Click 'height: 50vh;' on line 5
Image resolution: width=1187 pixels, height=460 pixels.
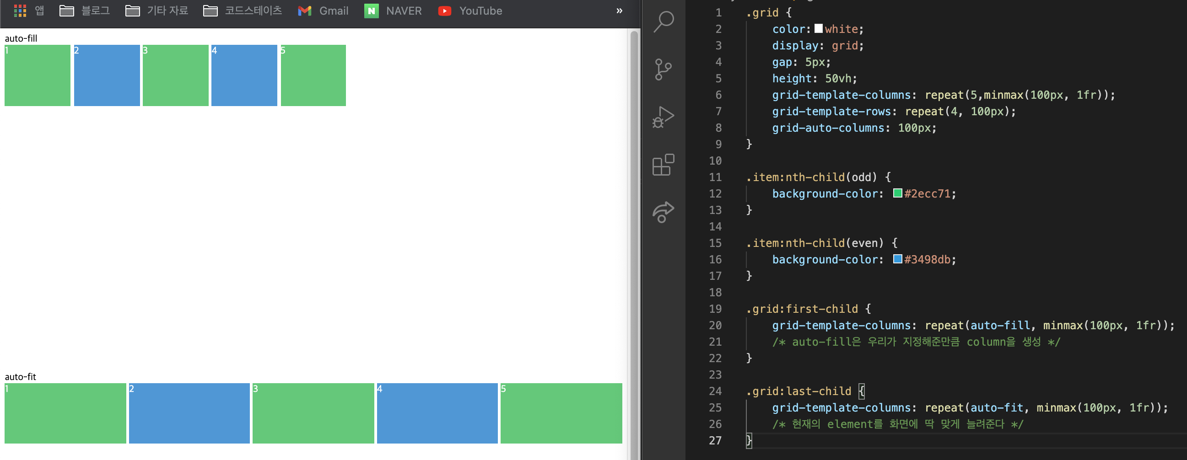click(815, 78)
